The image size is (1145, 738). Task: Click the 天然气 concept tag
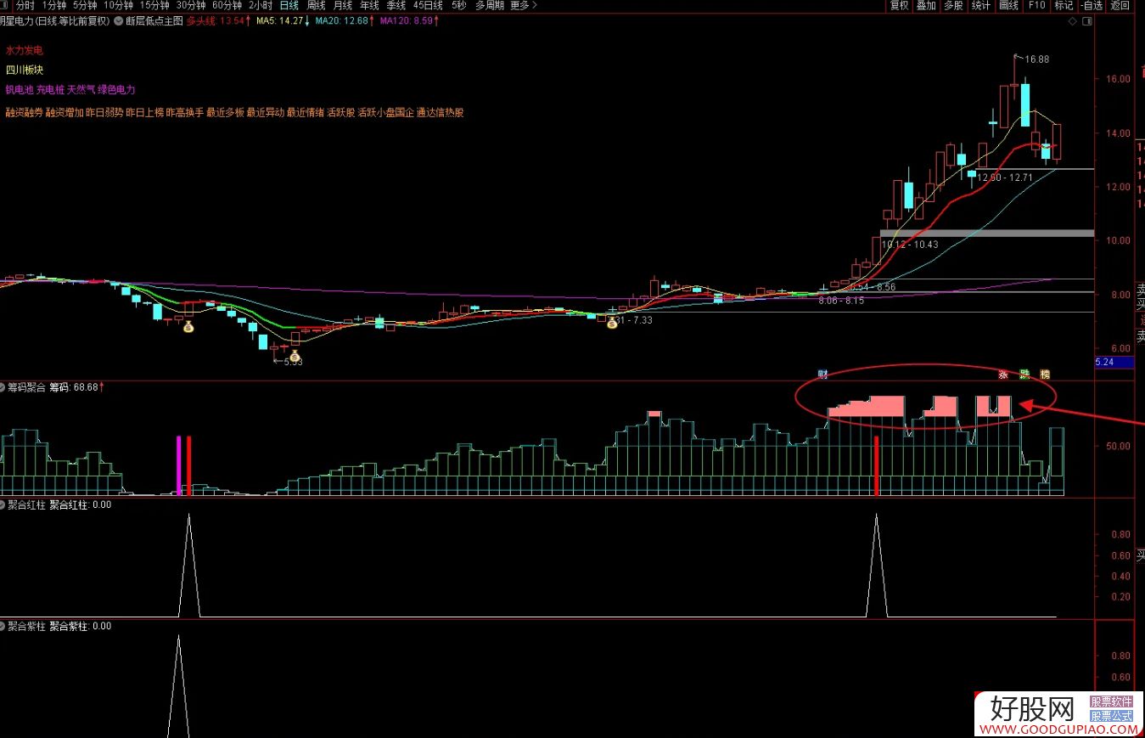tap(81, 90)
